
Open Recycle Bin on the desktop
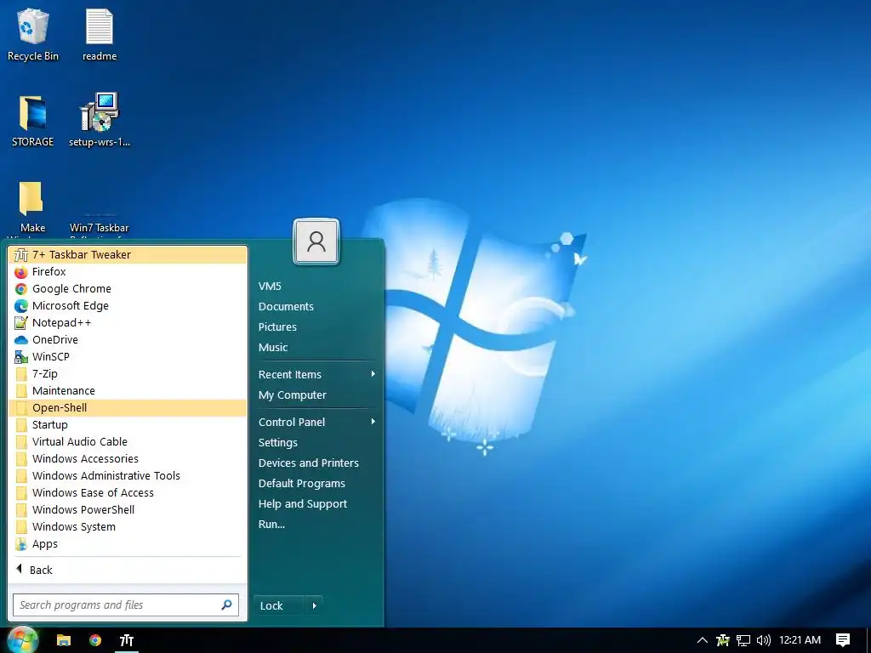pos(33,35)
